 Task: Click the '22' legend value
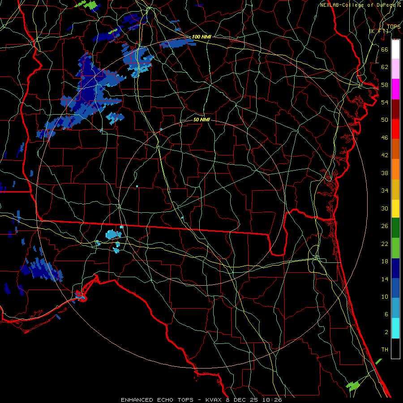[385, 244]
